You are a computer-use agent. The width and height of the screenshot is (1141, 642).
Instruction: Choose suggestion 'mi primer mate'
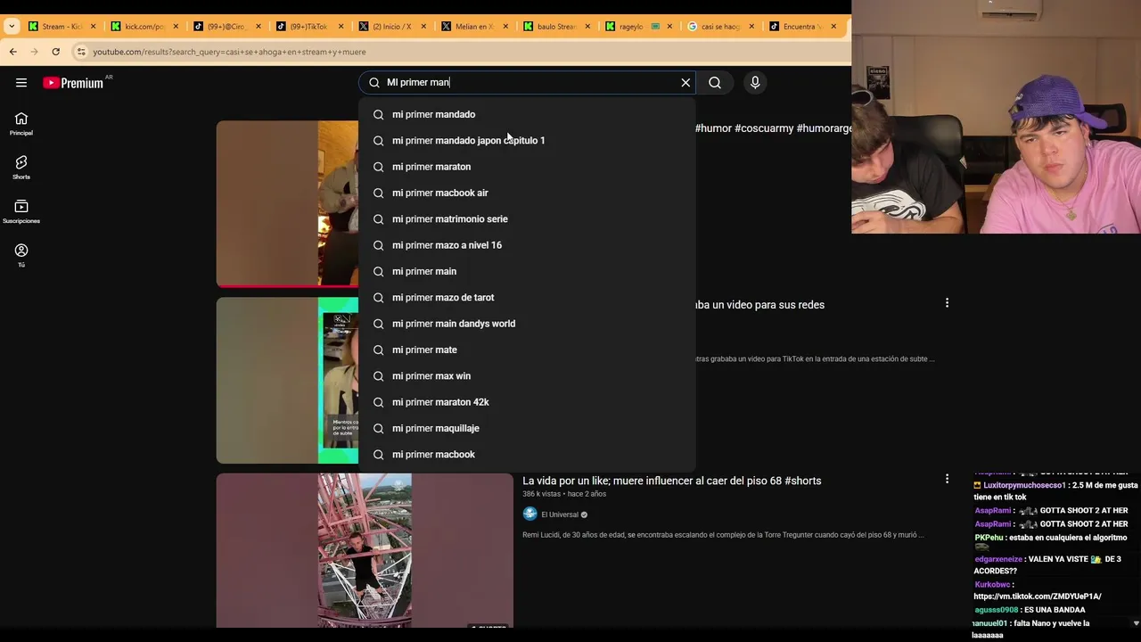(x=527, y=350)
